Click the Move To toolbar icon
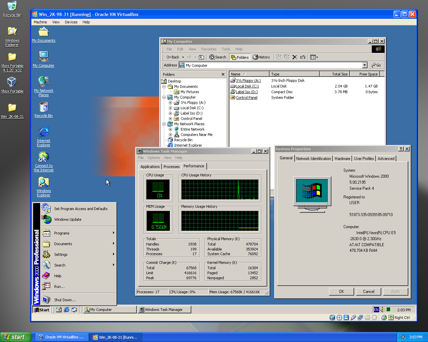 pos(279,57)
